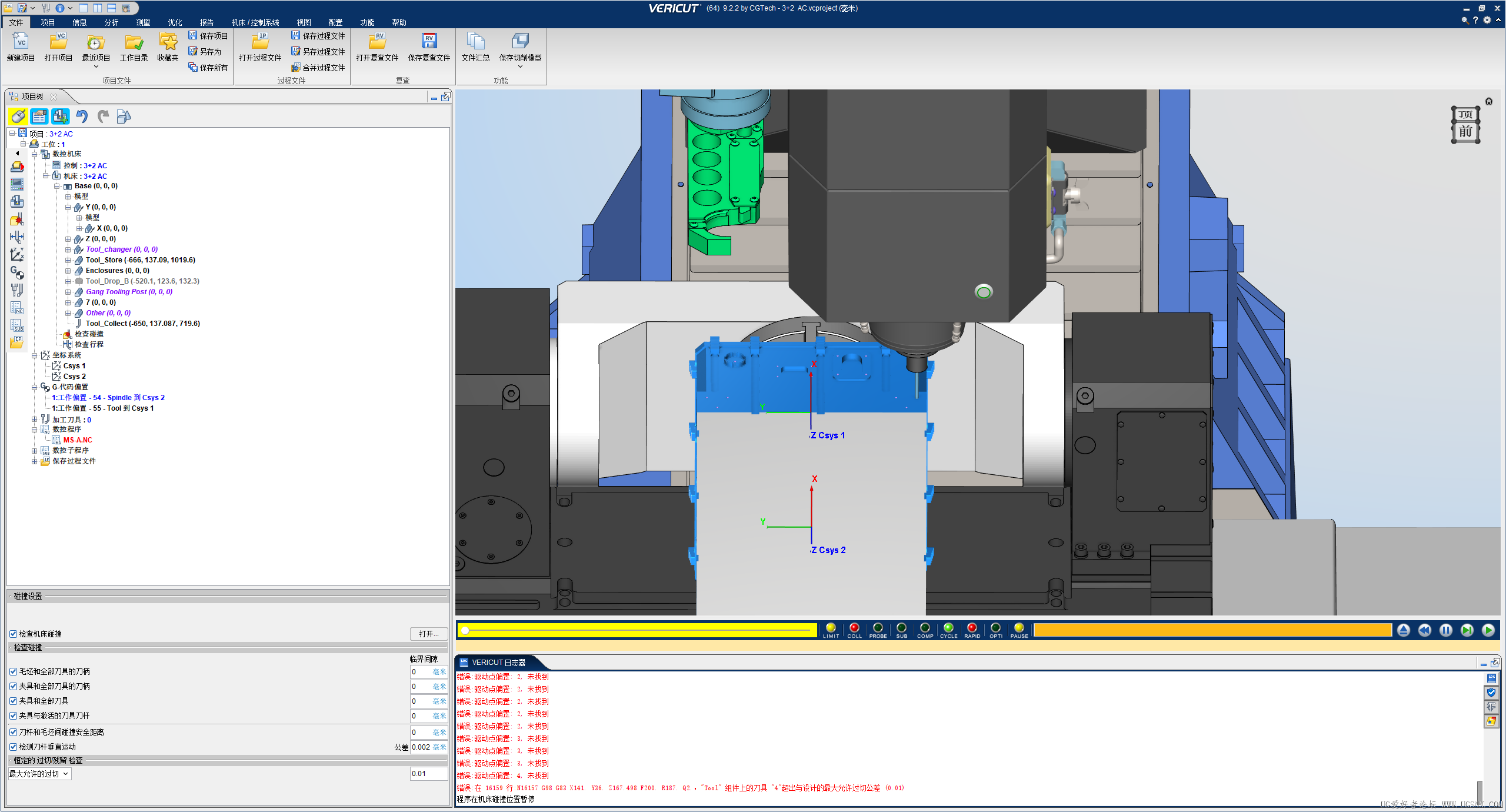Toggle 夹具和全部刀具 checkbox
The image size is (1506, 812).
point(13,701)
